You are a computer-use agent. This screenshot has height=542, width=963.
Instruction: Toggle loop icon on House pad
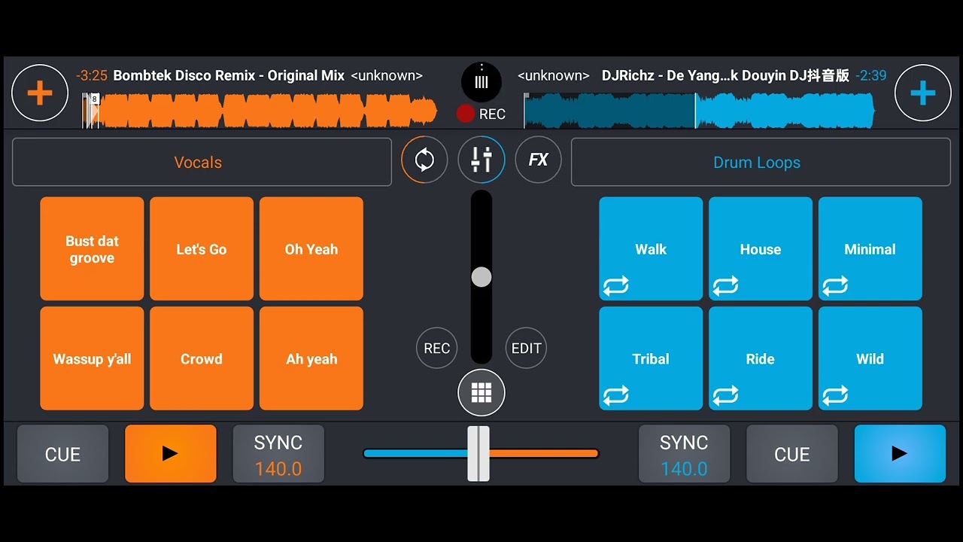pos(726,286)
